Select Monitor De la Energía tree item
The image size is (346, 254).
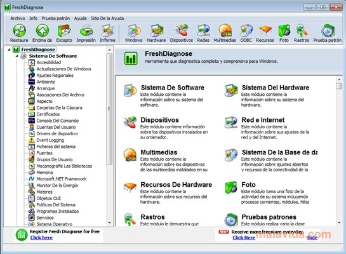(x=57, y=185)
